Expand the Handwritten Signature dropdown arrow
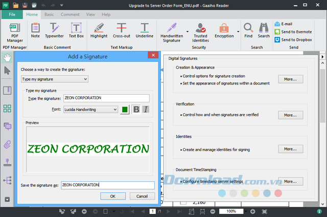The width and height of the screenshot is (327, 217). click(x=188, y=32)
